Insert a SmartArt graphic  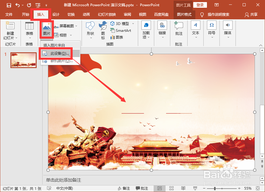(x=121, y=31)
